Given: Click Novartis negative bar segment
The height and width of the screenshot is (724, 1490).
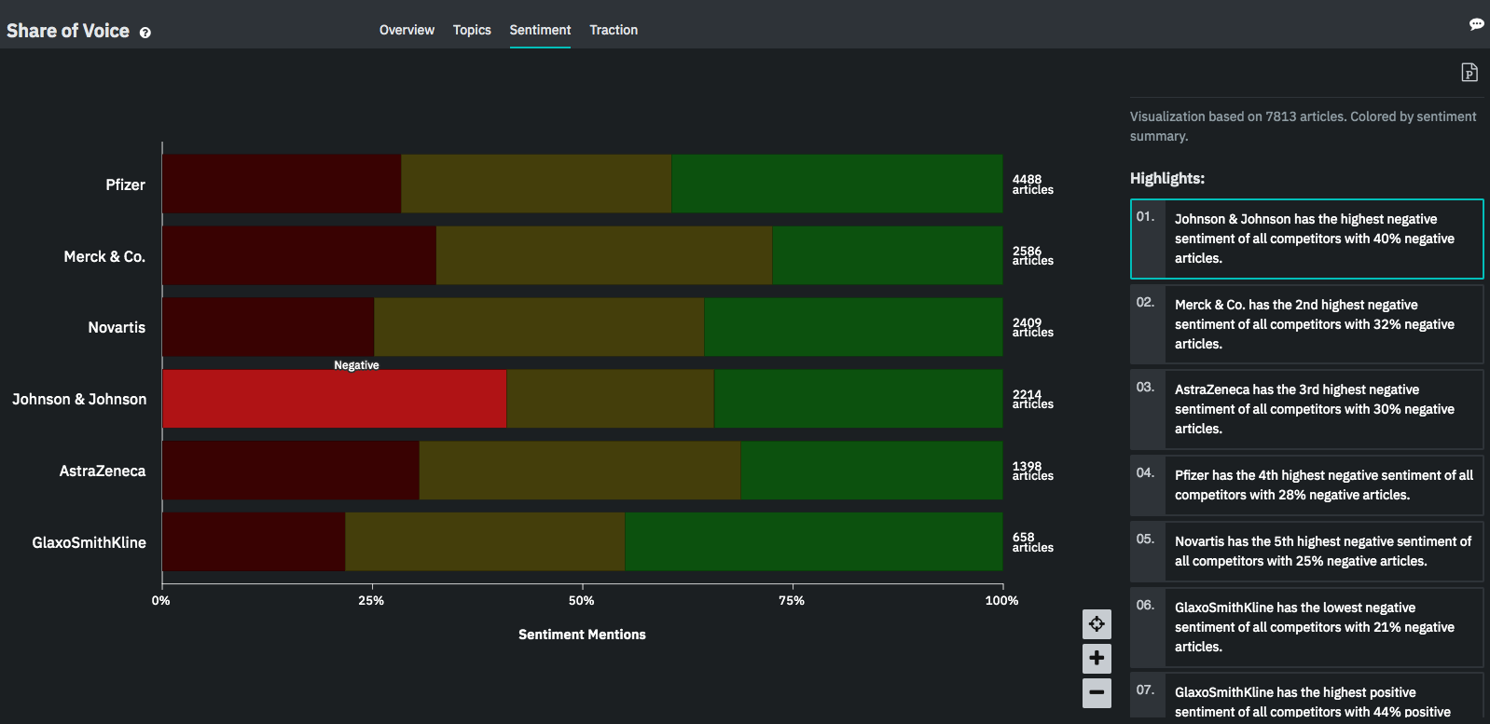Looking at the screenshot, I should click(x=269, y=327).
